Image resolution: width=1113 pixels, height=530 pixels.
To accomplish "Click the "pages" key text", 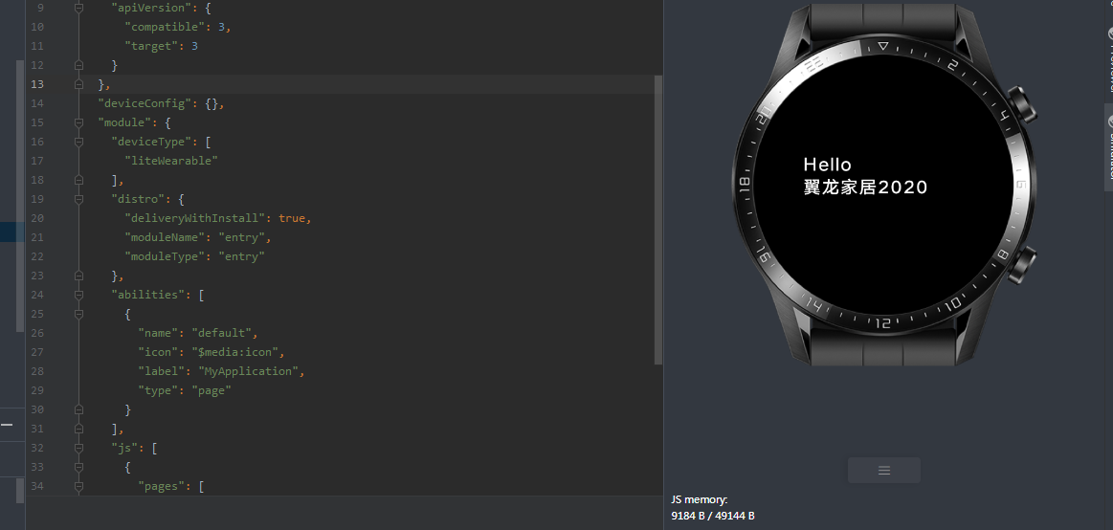I will coord(161,487).
